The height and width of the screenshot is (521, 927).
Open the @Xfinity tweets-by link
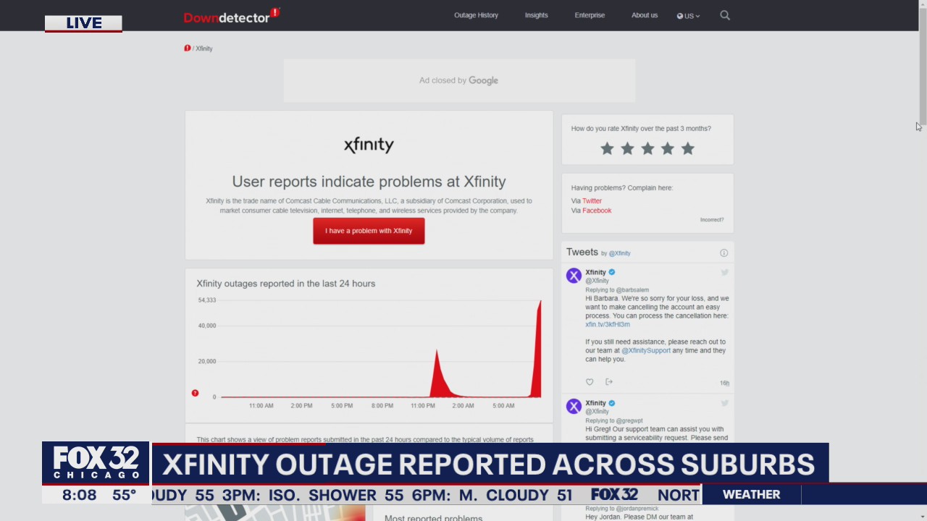click(x=619, y=253)
